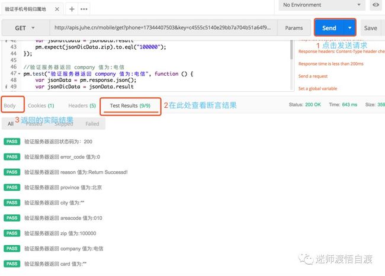The image size is (385, 276).
Task: Select the zip 值为:100000 result text
Action: [60, 233]
